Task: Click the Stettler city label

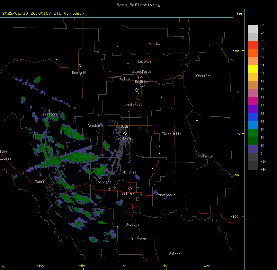Action: coord(204,76)
